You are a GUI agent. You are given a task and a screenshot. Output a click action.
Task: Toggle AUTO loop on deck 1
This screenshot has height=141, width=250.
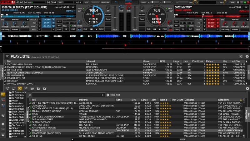click(x=70, y=26)
